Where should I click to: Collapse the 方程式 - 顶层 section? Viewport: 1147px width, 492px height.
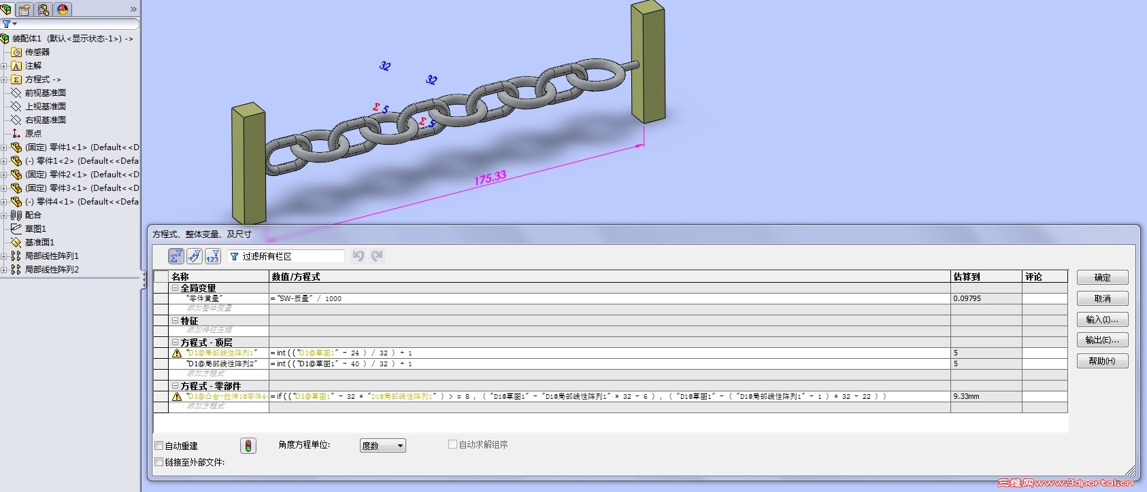[x=176, y=342]
